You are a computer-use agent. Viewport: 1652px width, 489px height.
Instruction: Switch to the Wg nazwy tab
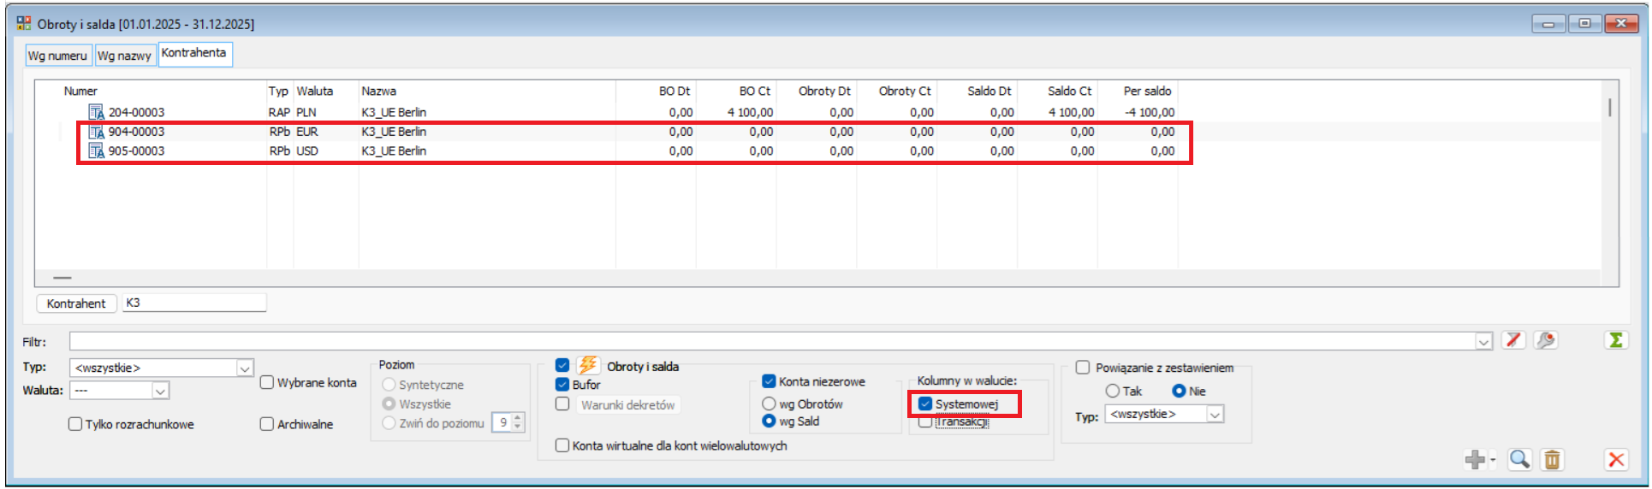pos(124,56)
